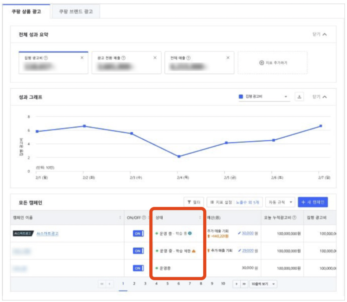Collapse 성과 그래프 section via 닫기

[320, 97]
